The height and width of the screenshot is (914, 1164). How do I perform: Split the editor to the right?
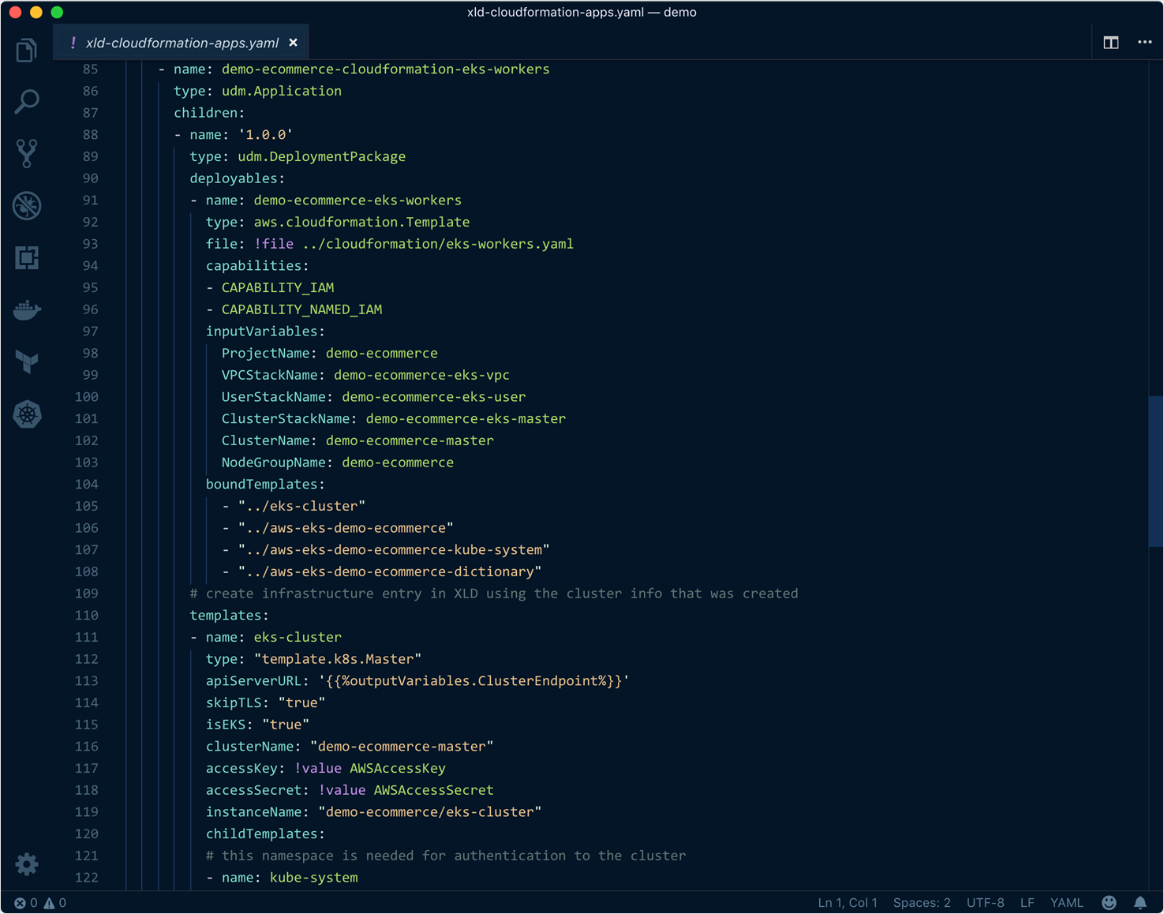[x=1111, y=43]
